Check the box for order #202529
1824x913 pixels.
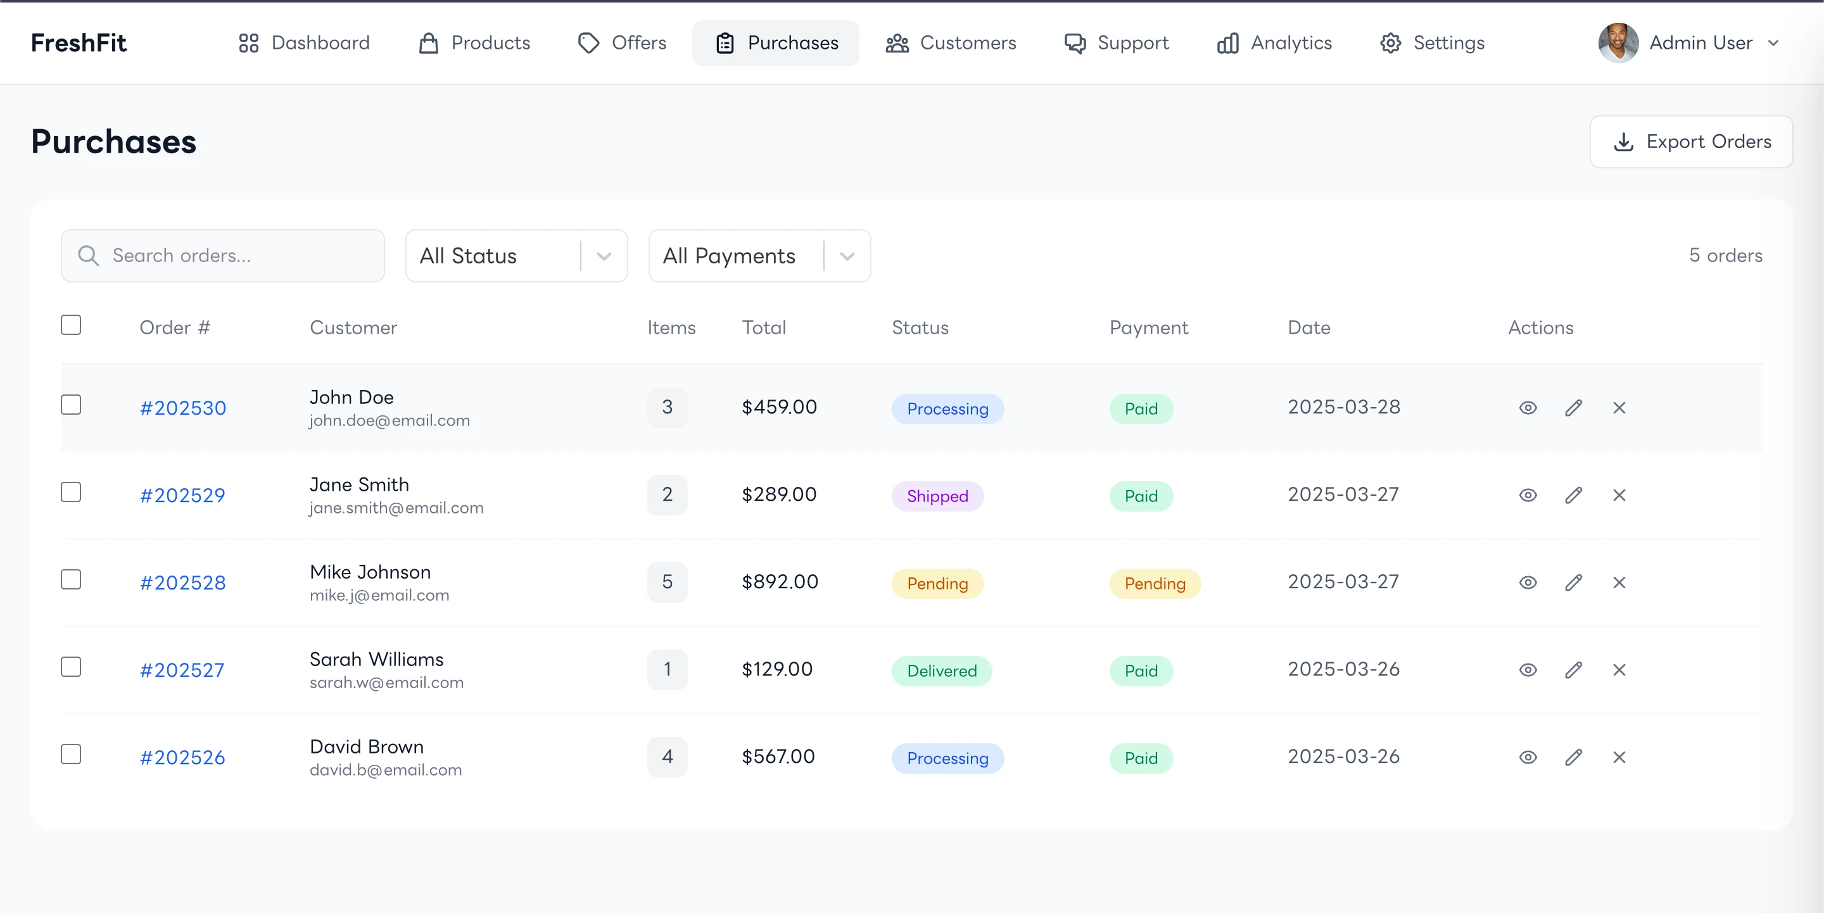pyautogui.click(x=71, y=492)
